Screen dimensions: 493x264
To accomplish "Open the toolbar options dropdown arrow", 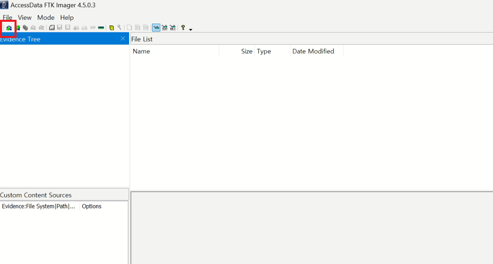I will click(x=190, y=29).
